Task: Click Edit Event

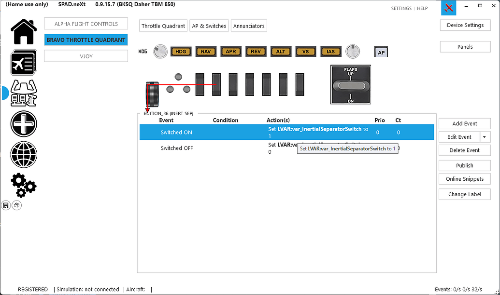Action: (x=459, y=137)
